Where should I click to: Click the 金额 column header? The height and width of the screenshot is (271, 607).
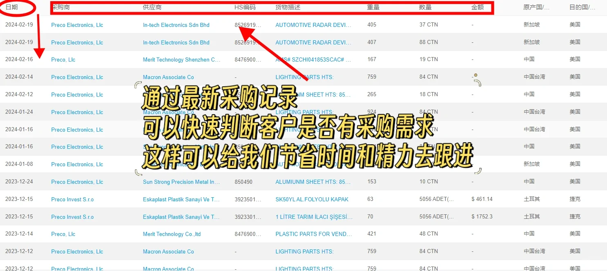pyautogui.click(x=478, y=7)
